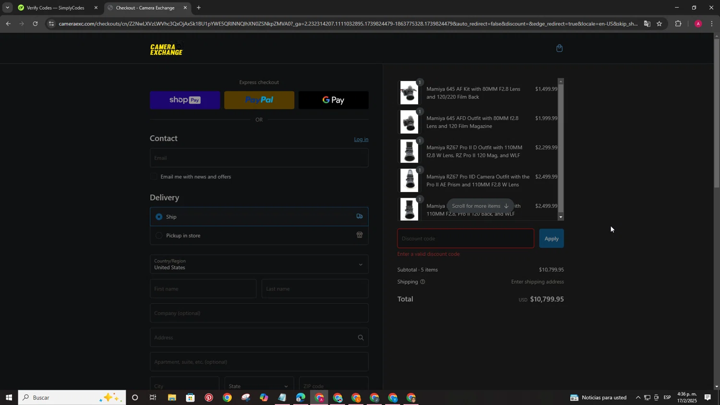
Task: Click the shipping info question mark icon
Action: (422, 282)
